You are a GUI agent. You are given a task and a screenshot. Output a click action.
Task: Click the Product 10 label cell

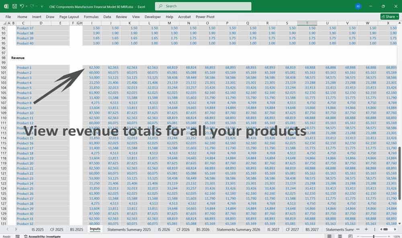pos(25,113)
